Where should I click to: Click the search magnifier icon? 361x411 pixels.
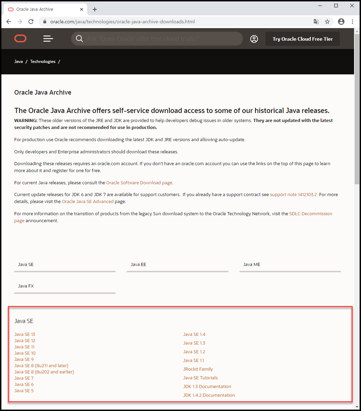79,39
